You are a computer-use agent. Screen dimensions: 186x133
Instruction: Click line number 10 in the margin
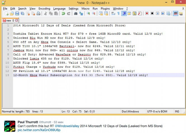tap(7, 63)
